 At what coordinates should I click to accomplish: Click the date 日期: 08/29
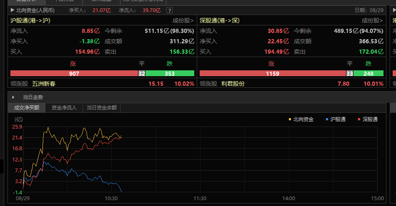pos(369,10)
